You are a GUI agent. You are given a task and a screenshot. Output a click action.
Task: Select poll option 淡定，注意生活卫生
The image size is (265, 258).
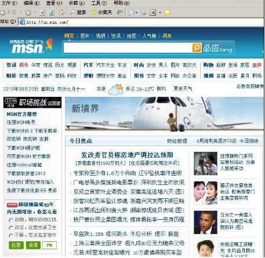[11, 228]
